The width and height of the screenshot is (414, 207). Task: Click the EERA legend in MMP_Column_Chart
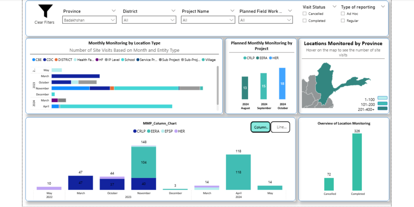point(154,131)
